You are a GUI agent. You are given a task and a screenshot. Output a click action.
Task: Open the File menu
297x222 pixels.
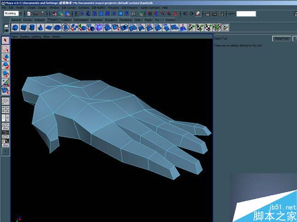pyautogui.click(x=4, y=7)
